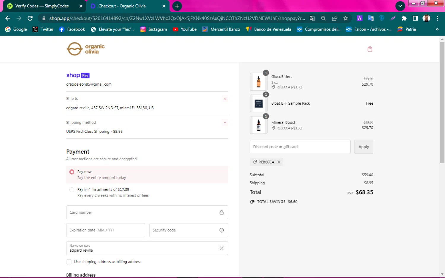Open the Google Translate extension
The image size is (445, 278).
tap(371, 18)
